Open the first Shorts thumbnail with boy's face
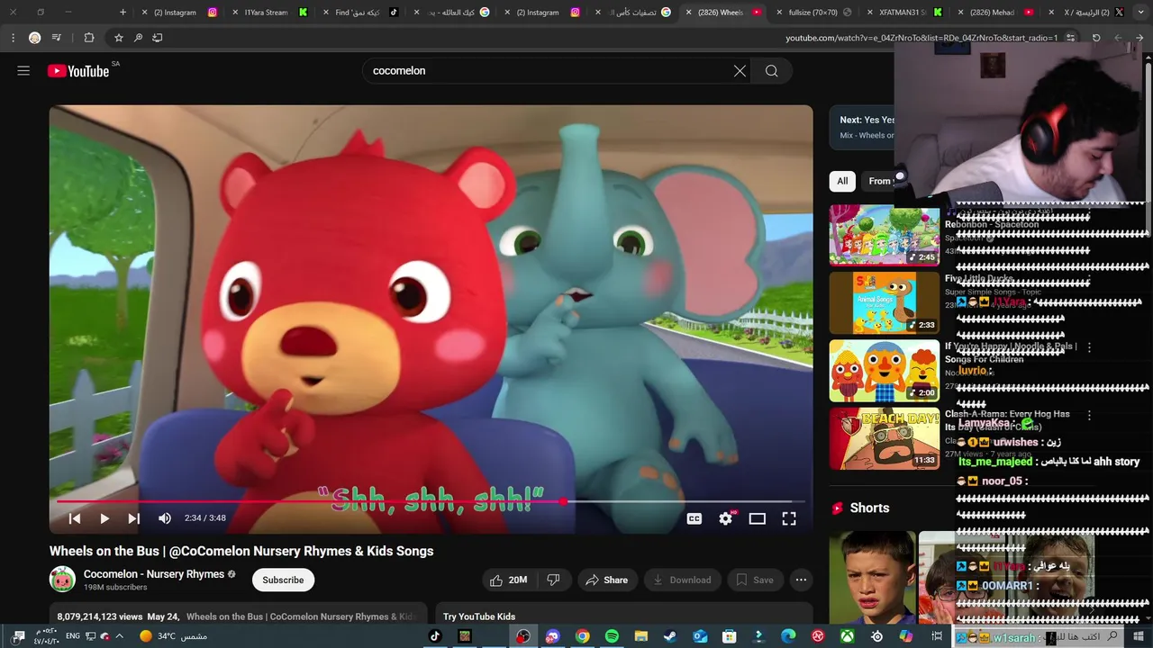The height and width of the screenshot is (648, 1153). point(872,577)
